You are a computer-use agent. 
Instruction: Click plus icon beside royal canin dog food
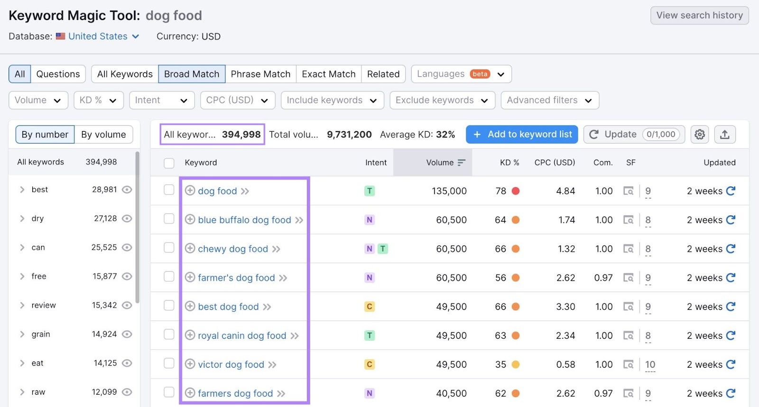[x=190, y=335]
